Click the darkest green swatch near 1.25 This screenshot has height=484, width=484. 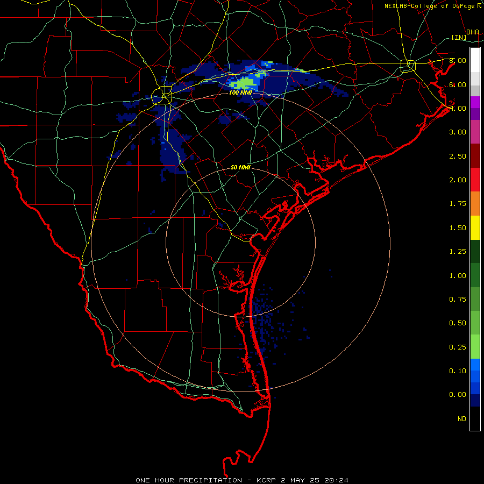click(x=475, y=251)
